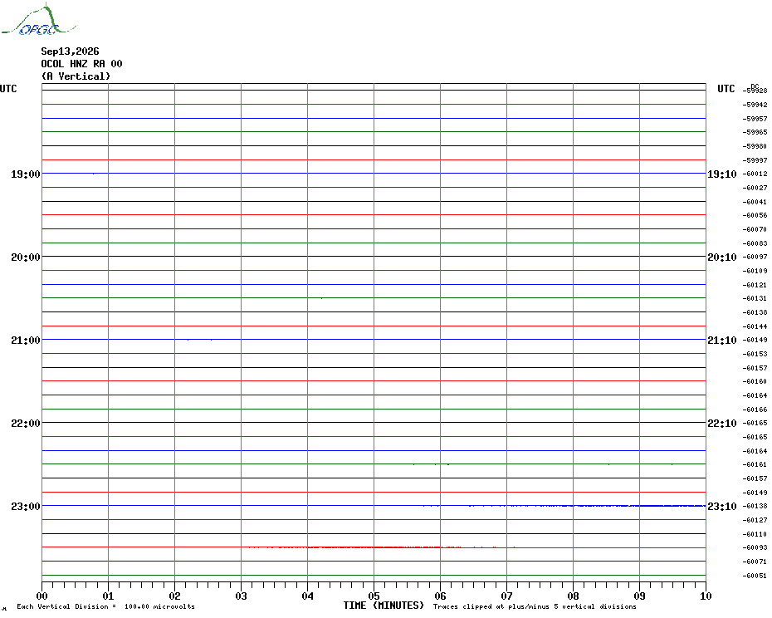
Task: Click the 19:10 right-side time label
Action: (x=722, y=174)
